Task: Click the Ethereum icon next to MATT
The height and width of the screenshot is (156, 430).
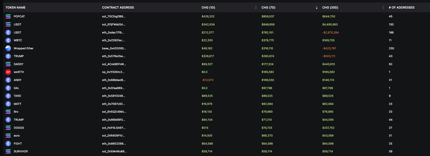Action: point(8,104)
